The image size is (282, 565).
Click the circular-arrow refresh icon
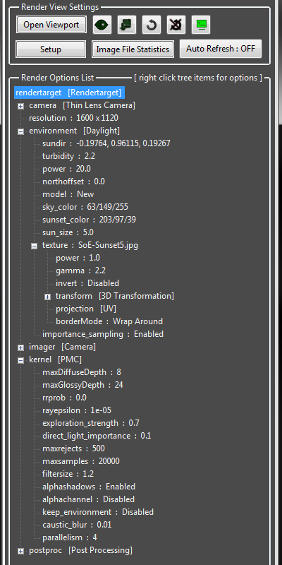point(152,25)
